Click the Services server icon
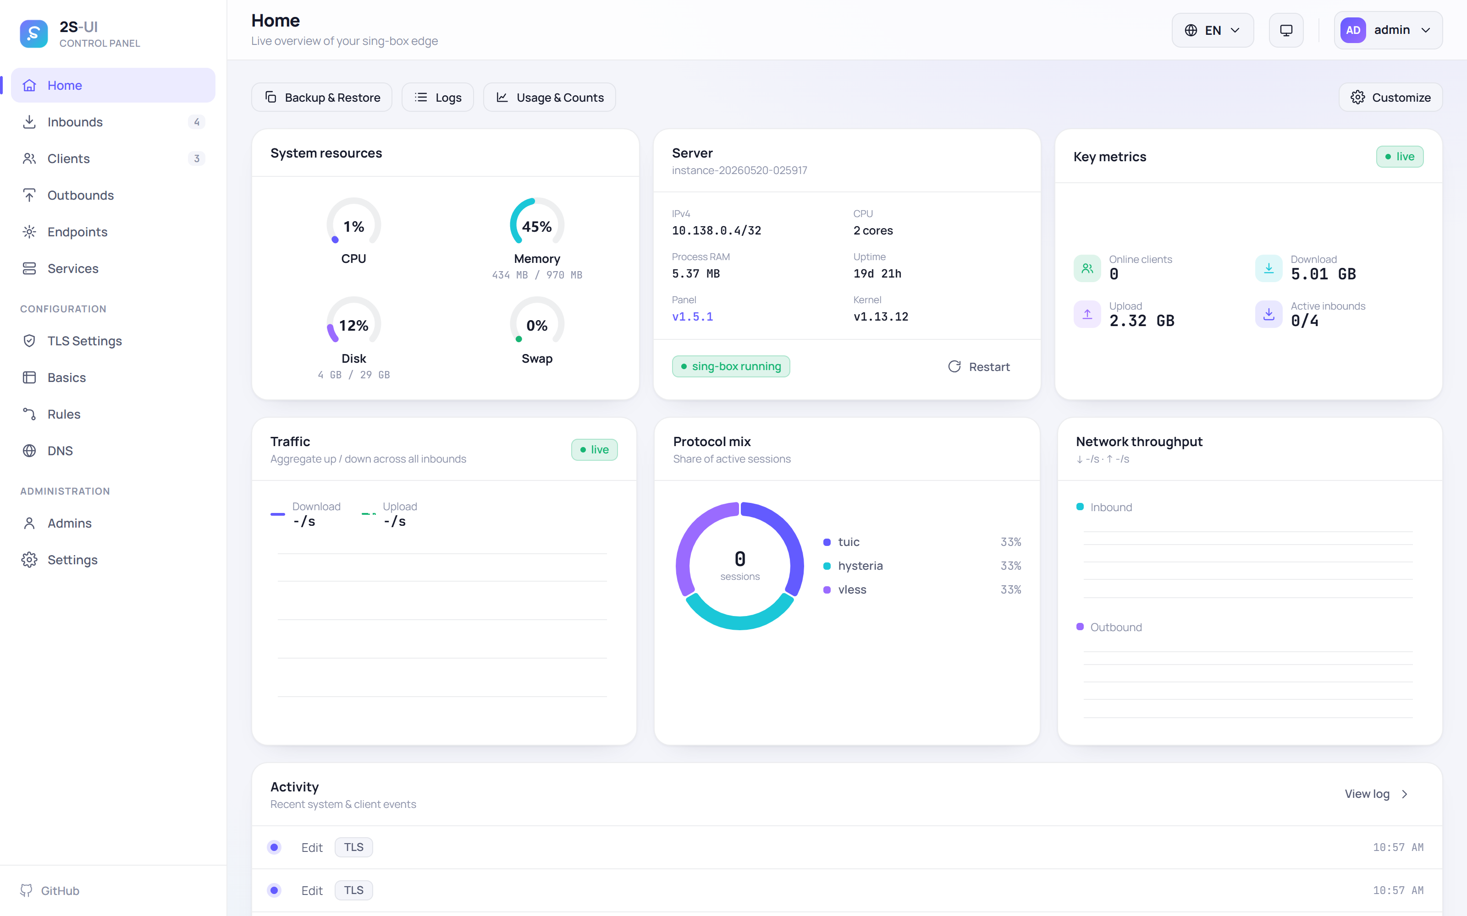Image resolution: width=1467 pixels, height=916 pixels. pos(29,268)
